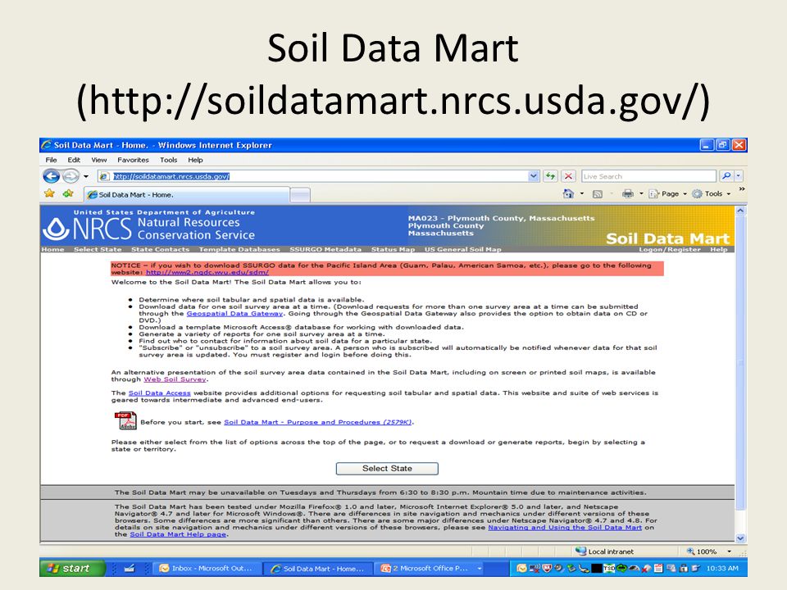Screen dimensions: 787x590
Task: Open the Microsoft Office PowerPoint taskbar group
Action: (430, 569)
